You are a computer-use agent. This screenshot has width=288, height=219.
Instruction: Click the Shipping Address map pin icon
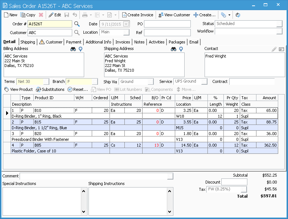pyautogui.click(x=181, y=49)
